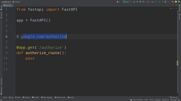Open the Commit tool window sidebar

pos(1,15)
